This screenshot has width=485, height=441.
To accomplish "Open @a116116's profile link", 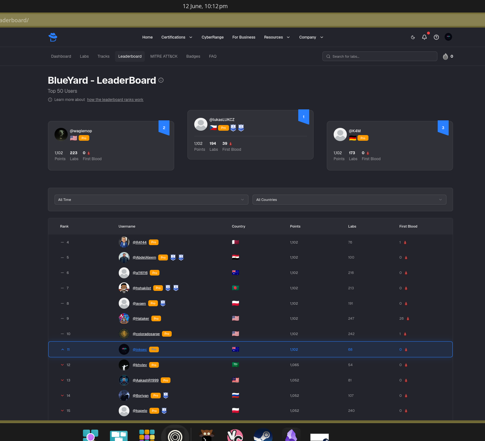I will [140, 273].
